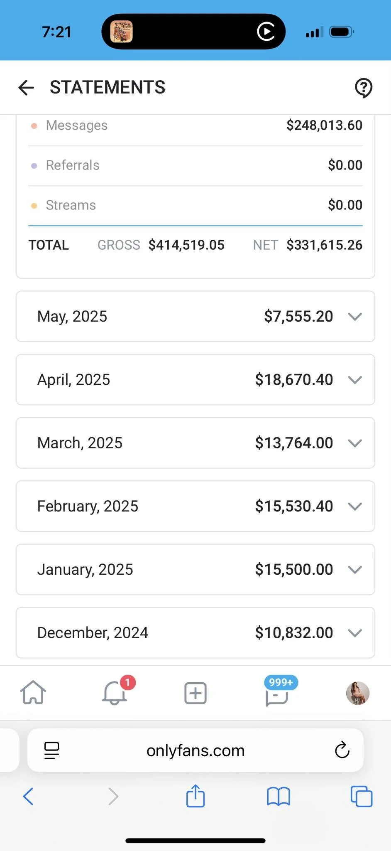Tap the Safari share icon
The width and height of the screenshot is (391, 851).
click(x=195, y=796)
